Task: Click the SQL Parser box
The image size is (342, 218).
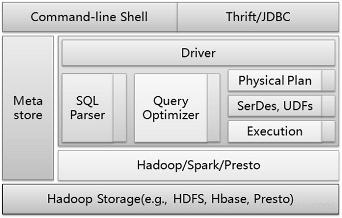Action: click(x=87, y=108)
